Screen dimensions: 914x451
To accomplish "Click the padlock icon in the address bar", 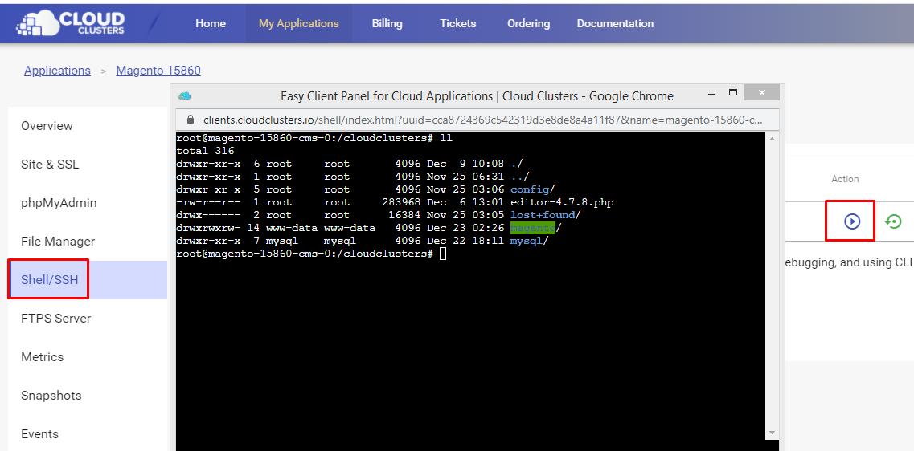I will pos(191,120).
